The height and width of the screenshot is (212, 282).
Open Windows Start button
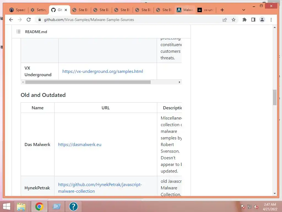click(x=7, y=206)
